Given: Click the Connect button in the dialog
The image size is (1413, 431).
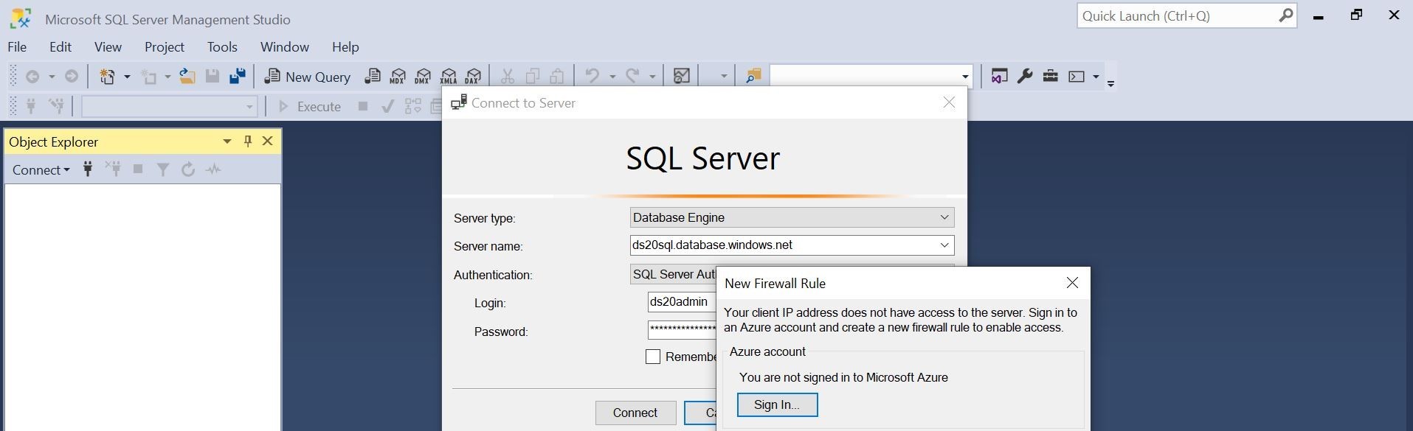Looking at the screenshot, I should 635,413.
